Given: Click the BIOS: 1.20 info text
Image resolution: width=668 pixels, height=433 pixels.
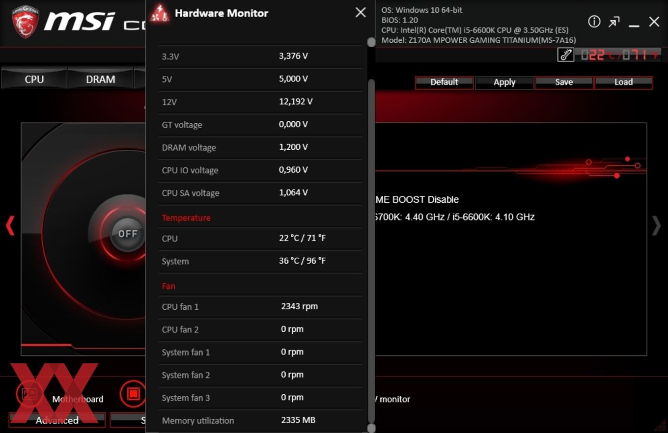Looking at the screenshot, I should [x=400, y=20].
